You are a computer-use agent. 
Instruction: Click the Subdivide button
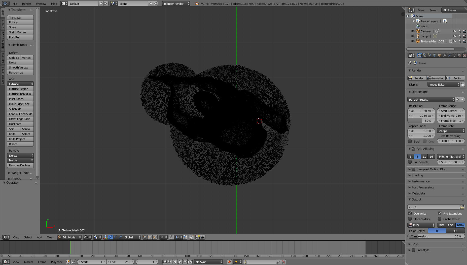pyautogui.click(x=20, y=109)
